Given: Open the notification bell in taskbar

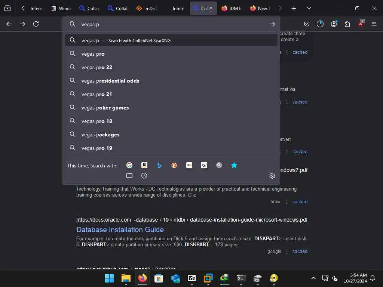Looking at the screenshot, I should [x=373, y=278].
